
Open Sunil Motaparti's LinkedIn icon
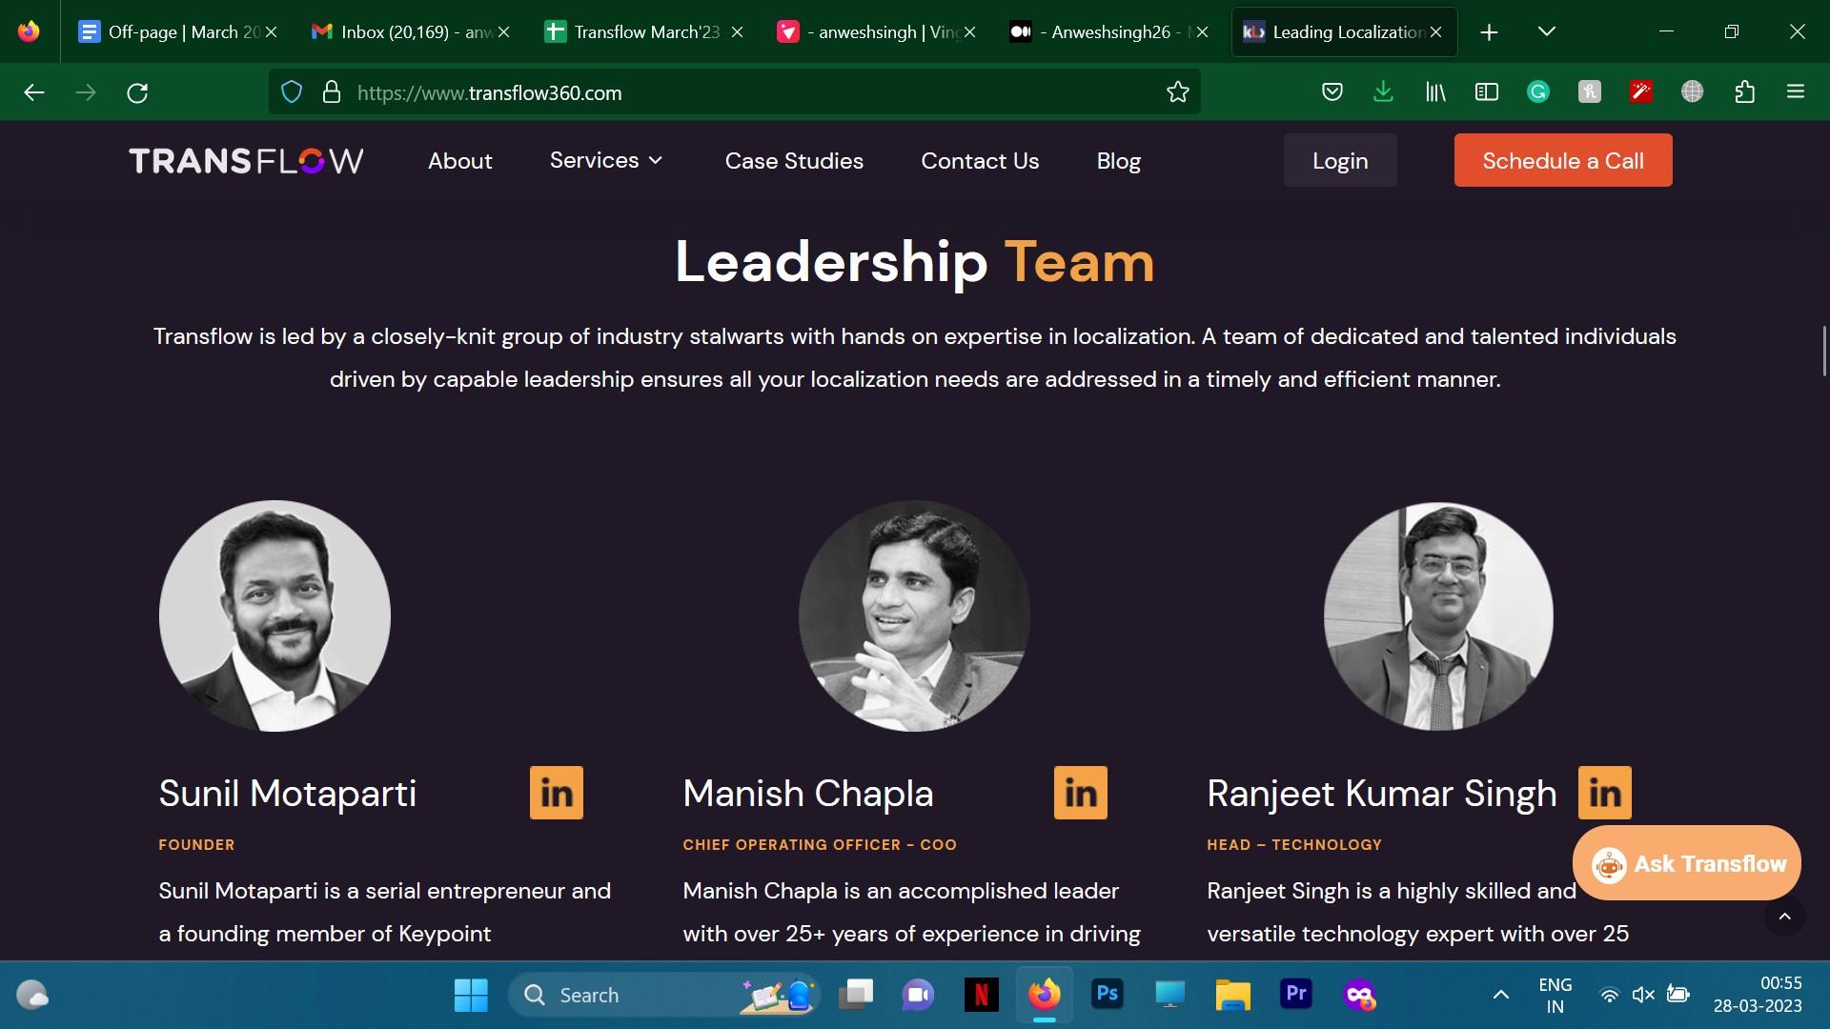pos(556,793)
